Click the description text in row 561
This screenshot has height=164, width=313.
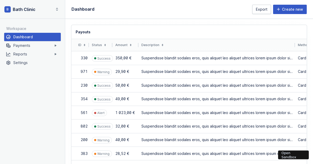click(x=217, y=113)
